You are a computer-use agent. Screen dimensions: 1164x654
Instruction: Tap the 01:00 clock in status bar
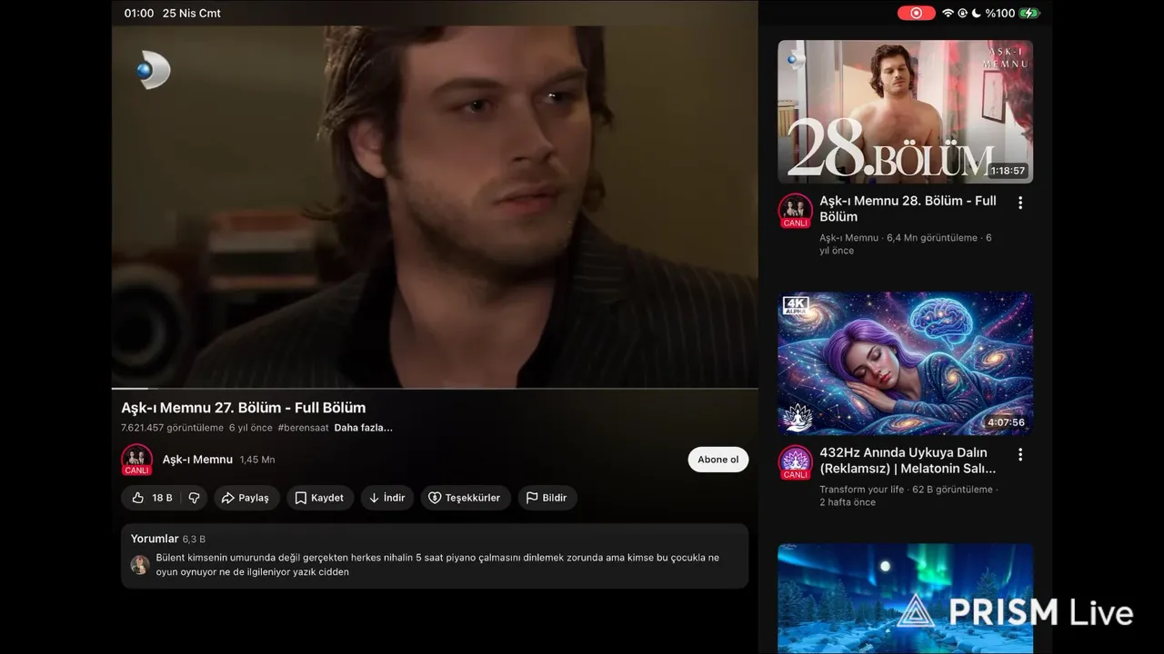[x=139, y=13]
